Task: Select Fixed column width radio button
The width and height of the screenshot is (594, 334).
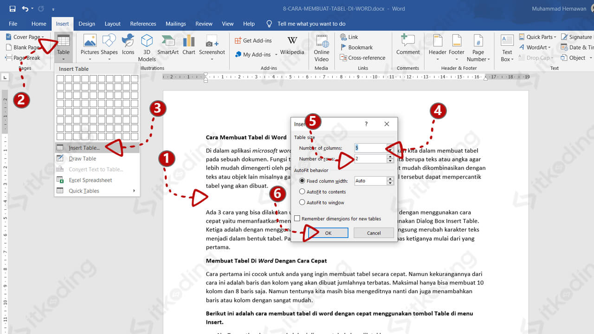Action: click(x=303, y=181)
